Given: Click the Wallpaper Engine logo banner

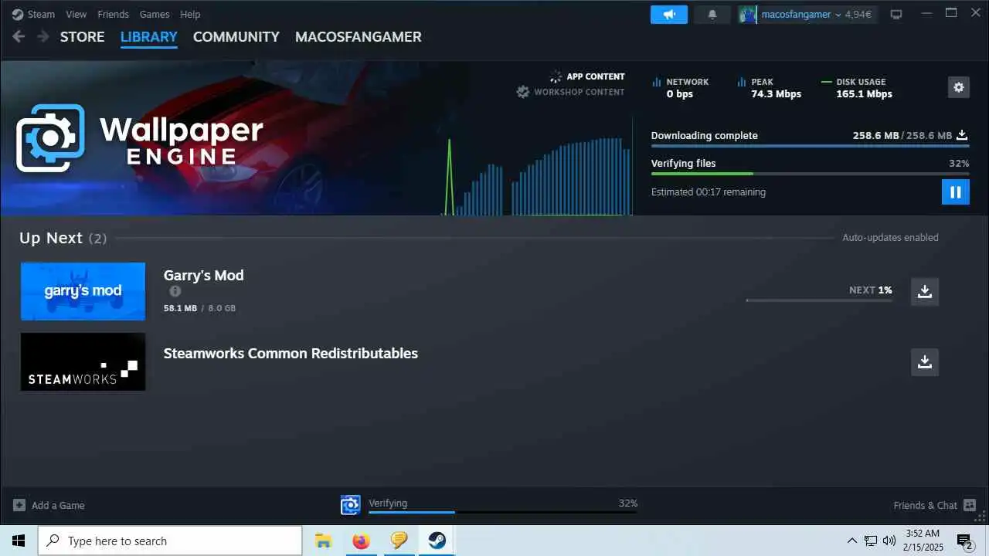Looking at the screenshot, I should coord(139,138).
